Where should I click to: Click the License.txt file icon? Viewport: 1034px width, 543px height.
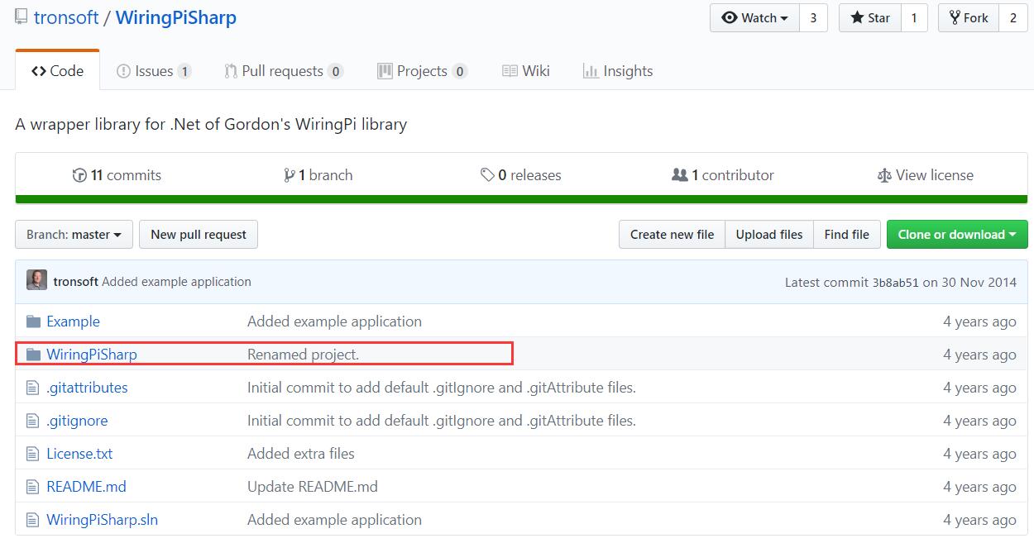click(33, 454)
